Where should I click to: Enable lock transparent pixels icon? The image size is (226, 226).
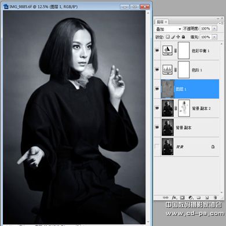167,37
